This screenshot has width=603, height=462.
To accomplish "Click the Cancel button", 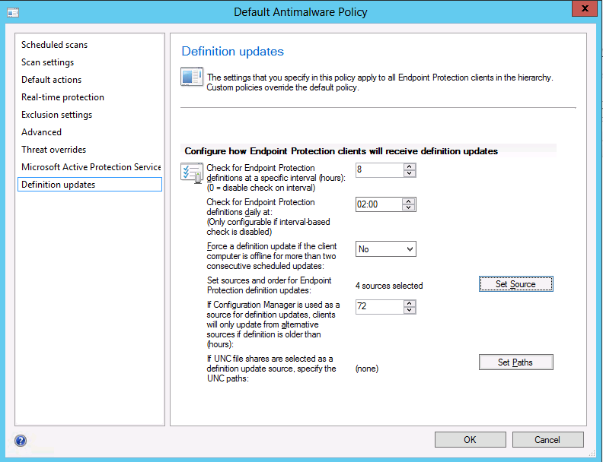I will (547, 440).
